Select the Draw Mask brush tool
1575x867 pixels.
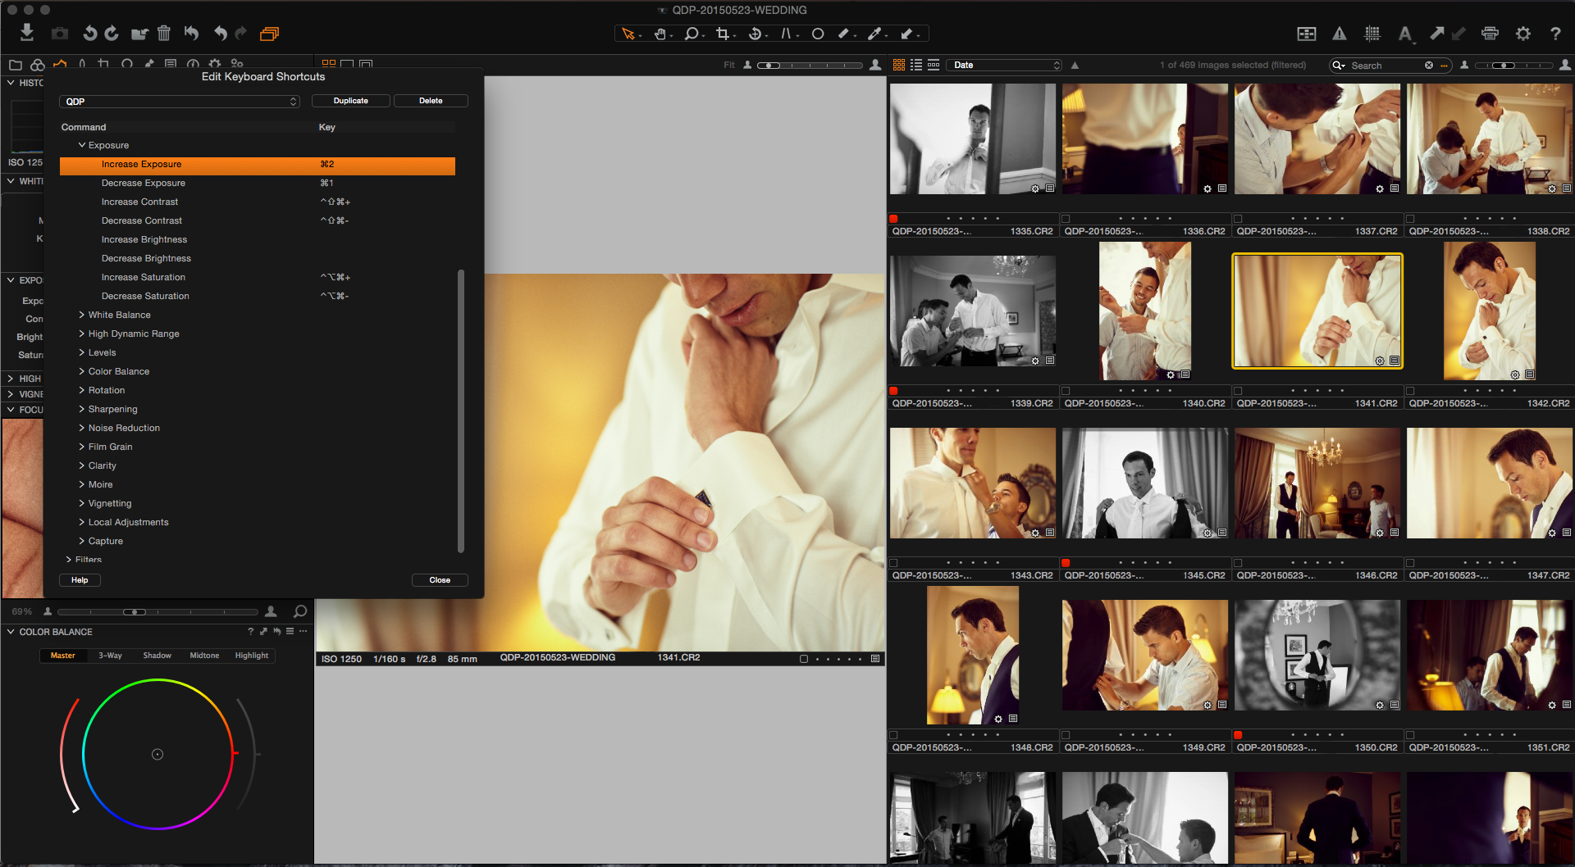tap(844, 34)
